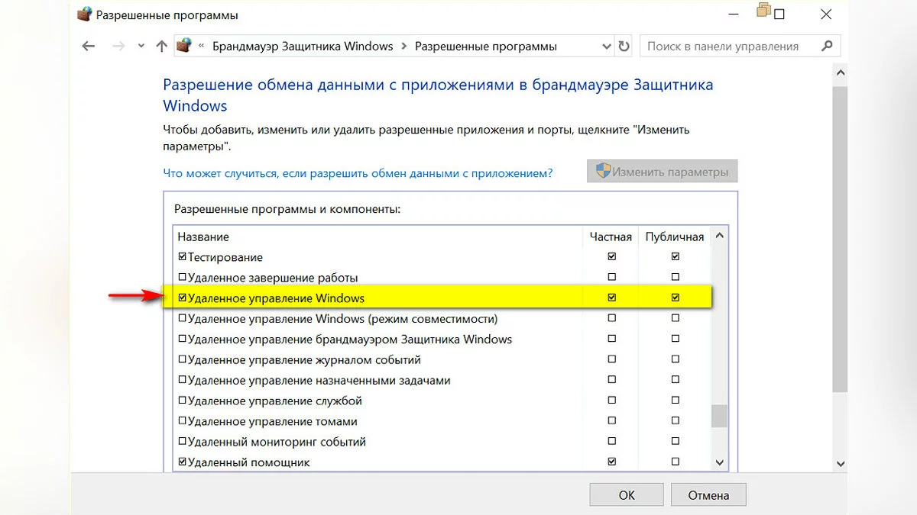Enable Публичная checkbox for Удаленный помощник
This screenshot has width=917, height=515.
pos(675,462)
